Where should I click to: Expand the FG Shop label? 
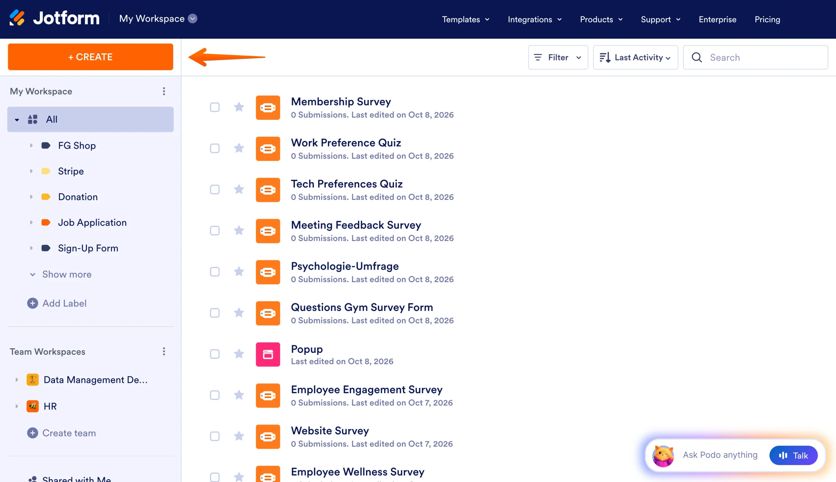[x=31, y=145]
